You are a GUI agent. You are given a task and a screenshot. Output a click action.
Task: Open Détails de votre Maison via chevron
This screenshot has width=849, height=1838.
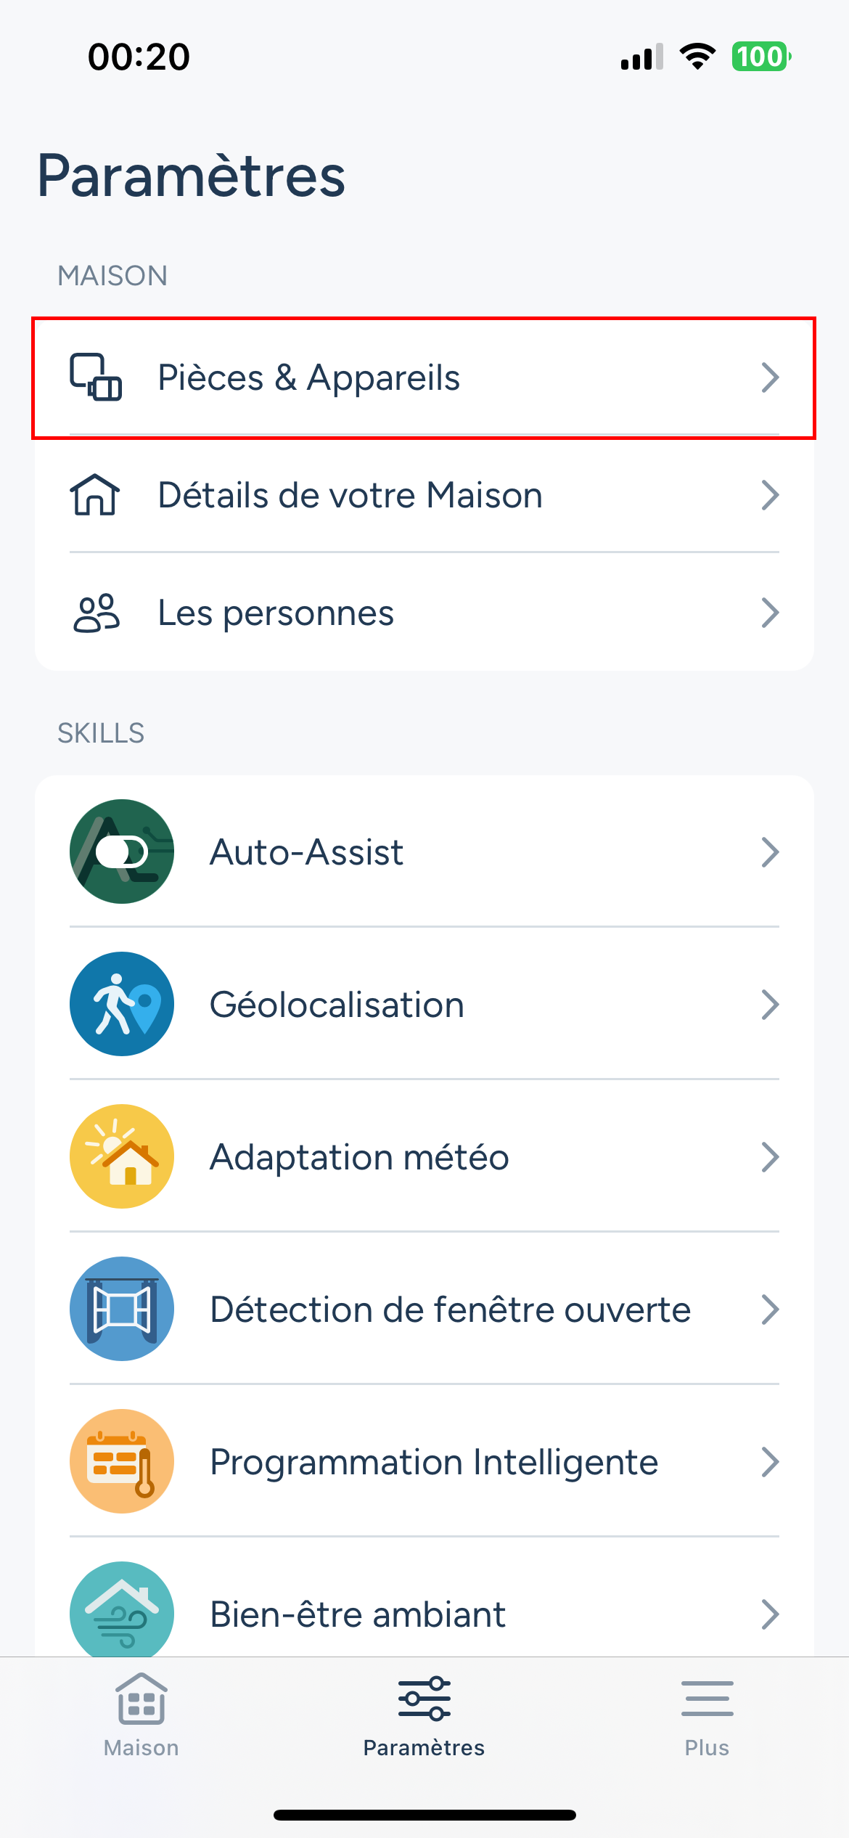tap(769, 495)
